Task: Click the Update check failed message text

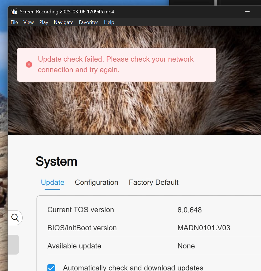Action: click(116, 64)
